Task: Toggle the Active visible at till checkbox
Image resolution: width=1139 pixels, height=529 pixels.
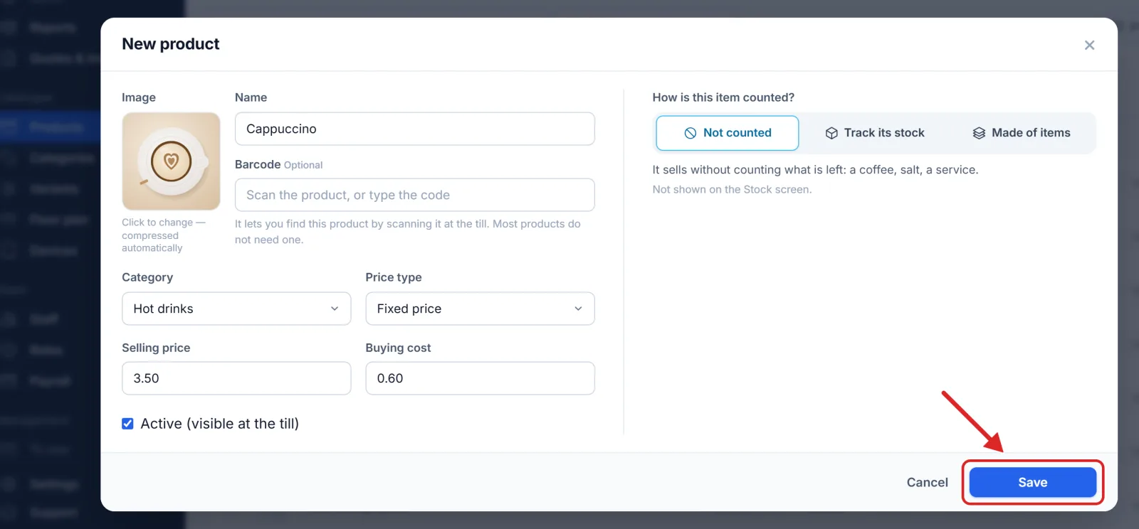Action: 127,424
